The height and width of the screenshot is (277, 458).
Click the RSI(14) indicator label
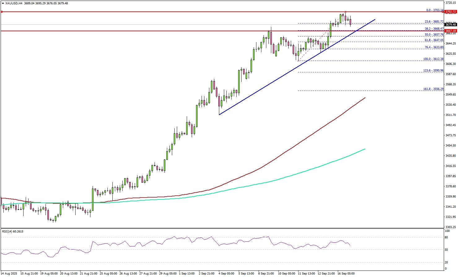13,231
